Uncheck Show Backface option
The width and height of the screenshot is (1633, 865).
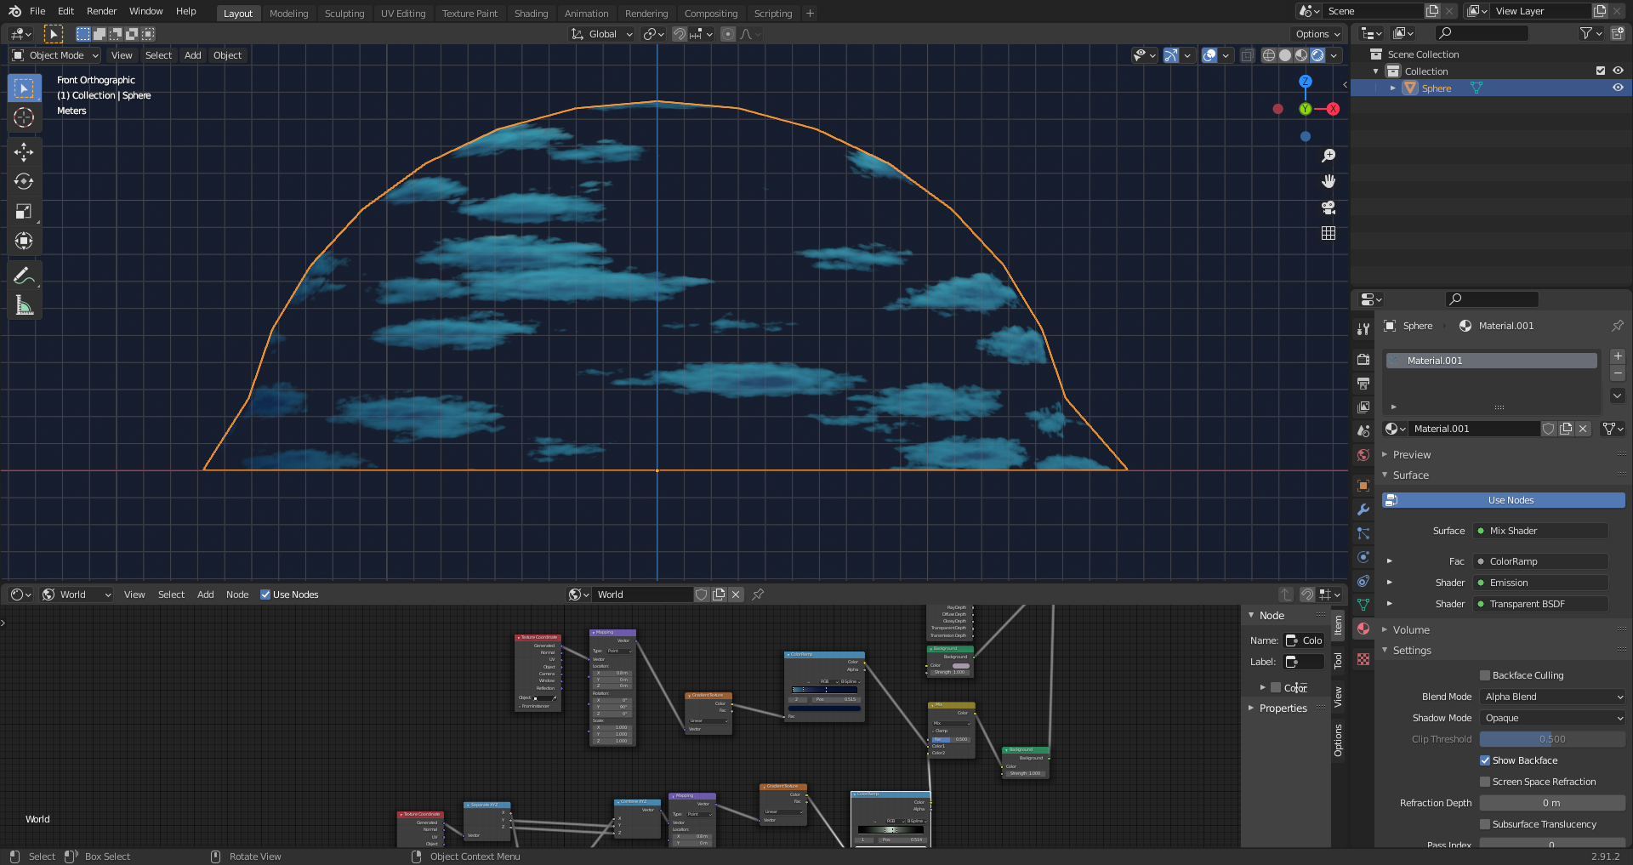pos(1485,760)
